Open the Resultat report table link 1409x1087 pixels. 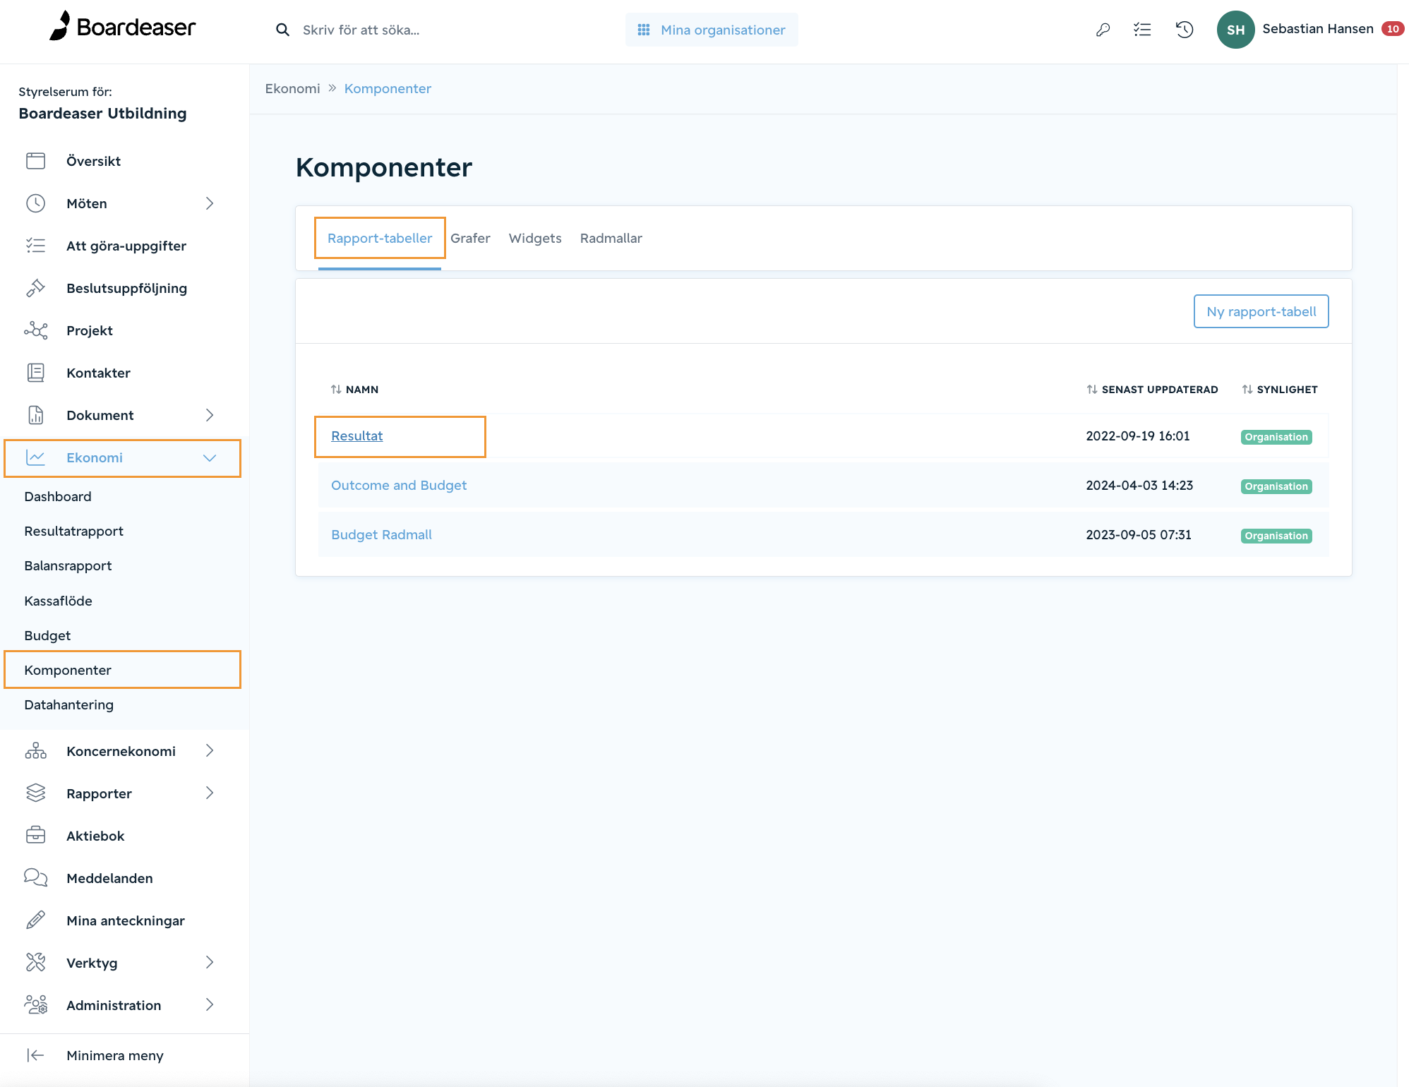pyautogui.click(x=356, y=436)
